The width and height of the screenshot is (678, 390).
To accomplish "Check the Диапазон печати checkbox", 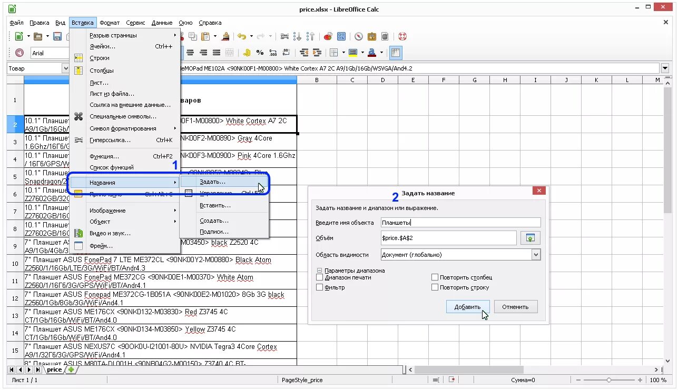I will (319, 277).
